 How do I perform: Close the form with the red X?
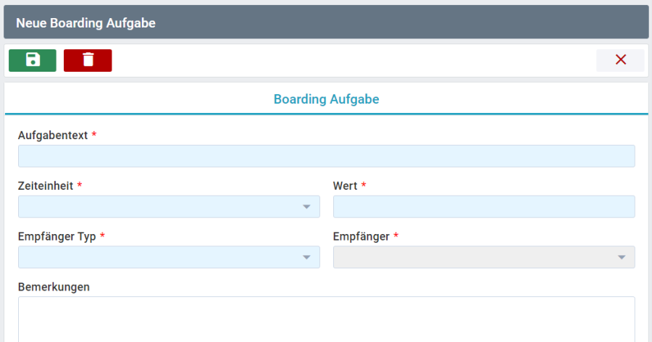pyautogui.click(x=620, y=60)
